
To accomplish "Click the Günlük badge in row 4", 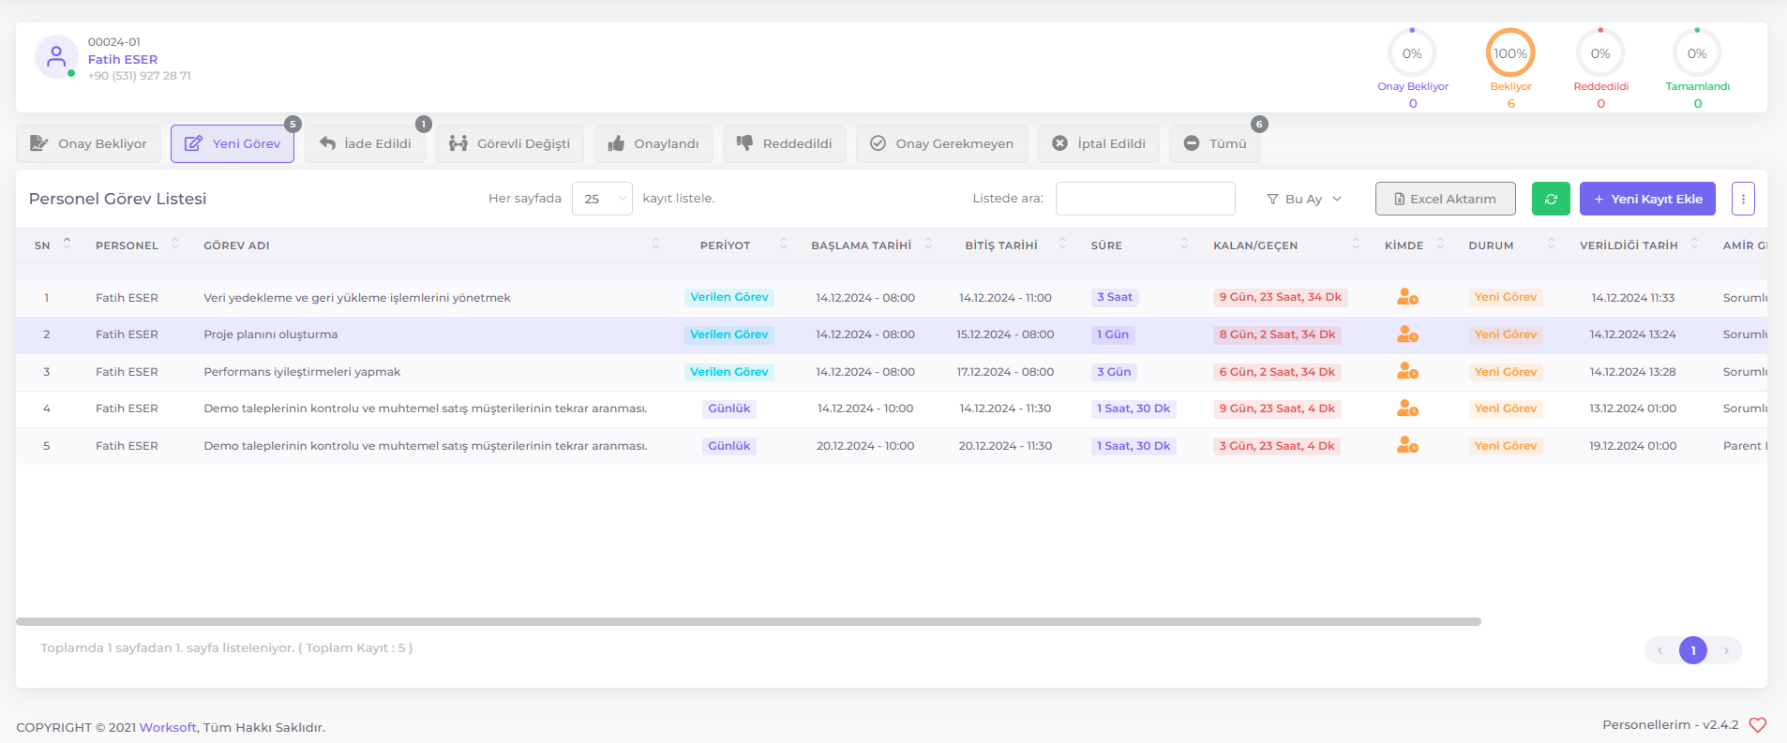I will tap(729, 409).
